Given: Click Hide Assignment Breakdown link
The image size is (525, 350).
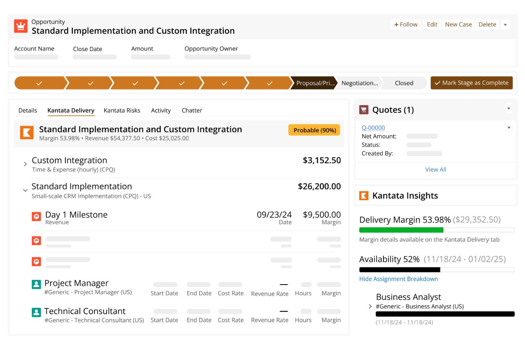Looking at the screenshot, I should point(398,279).
